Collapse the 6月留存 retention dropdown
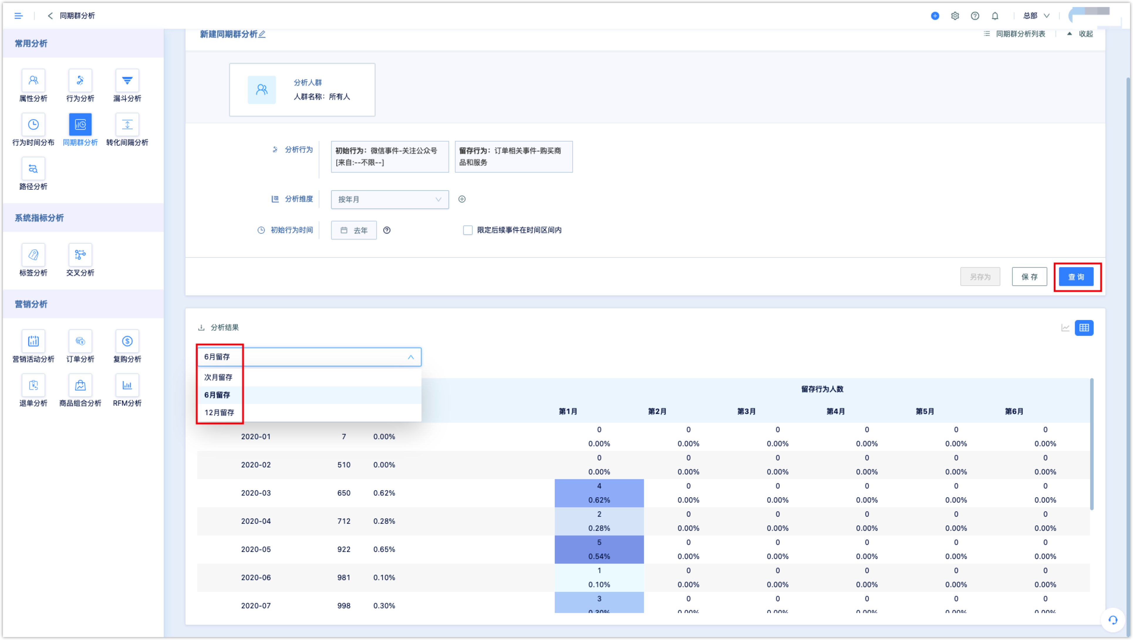1133x640 pixels. (309, 357)
